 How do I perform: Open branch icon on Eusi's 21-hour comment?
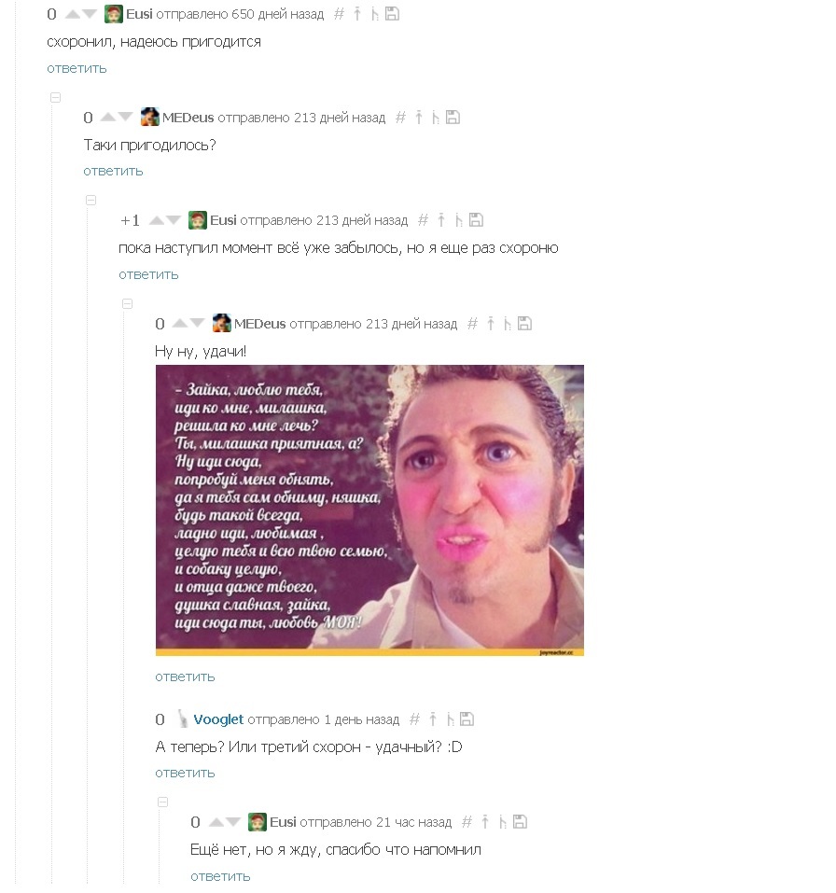coord(502,822)
